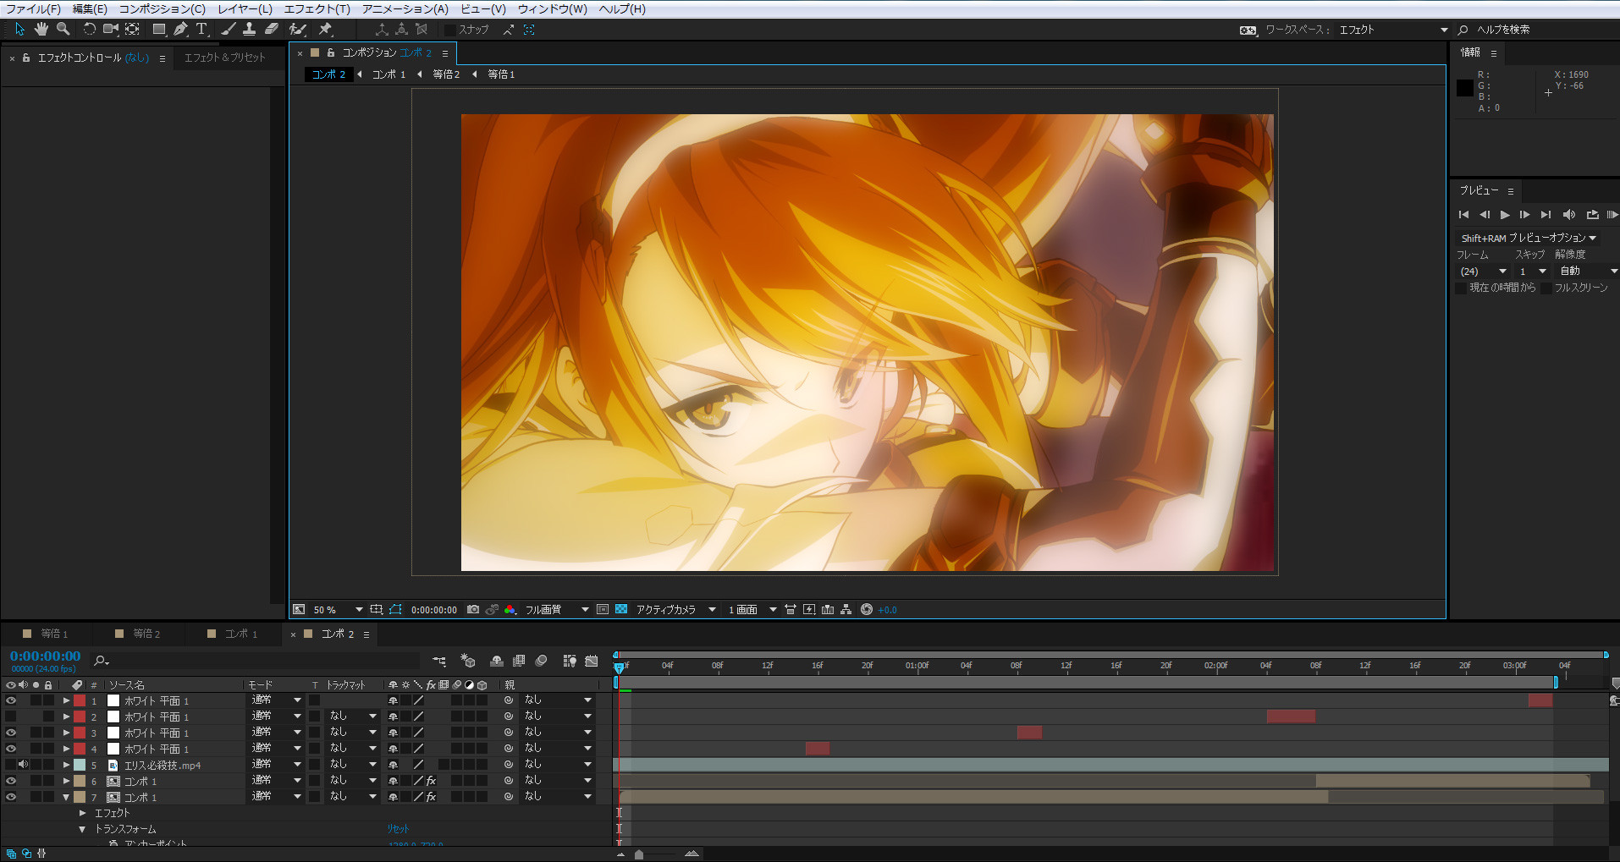Open the アクティブカメラ view dropdown
The image size is (1620, 862).
click(675, 609)
